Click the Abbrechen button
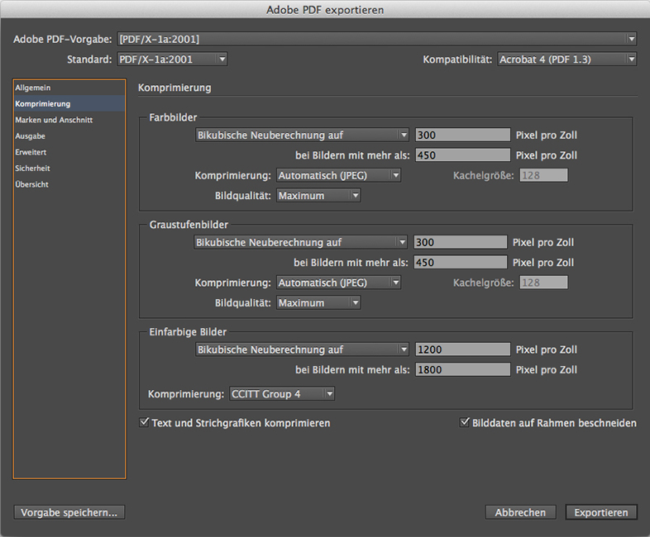Screen dimensions: 650x537 520,512
